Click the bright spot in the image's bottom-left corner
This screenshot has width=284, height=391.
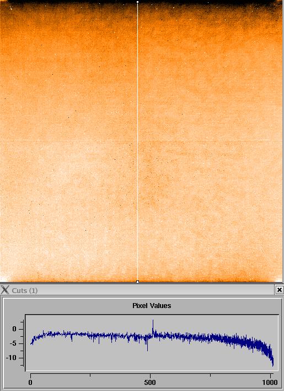click(3, 279)
